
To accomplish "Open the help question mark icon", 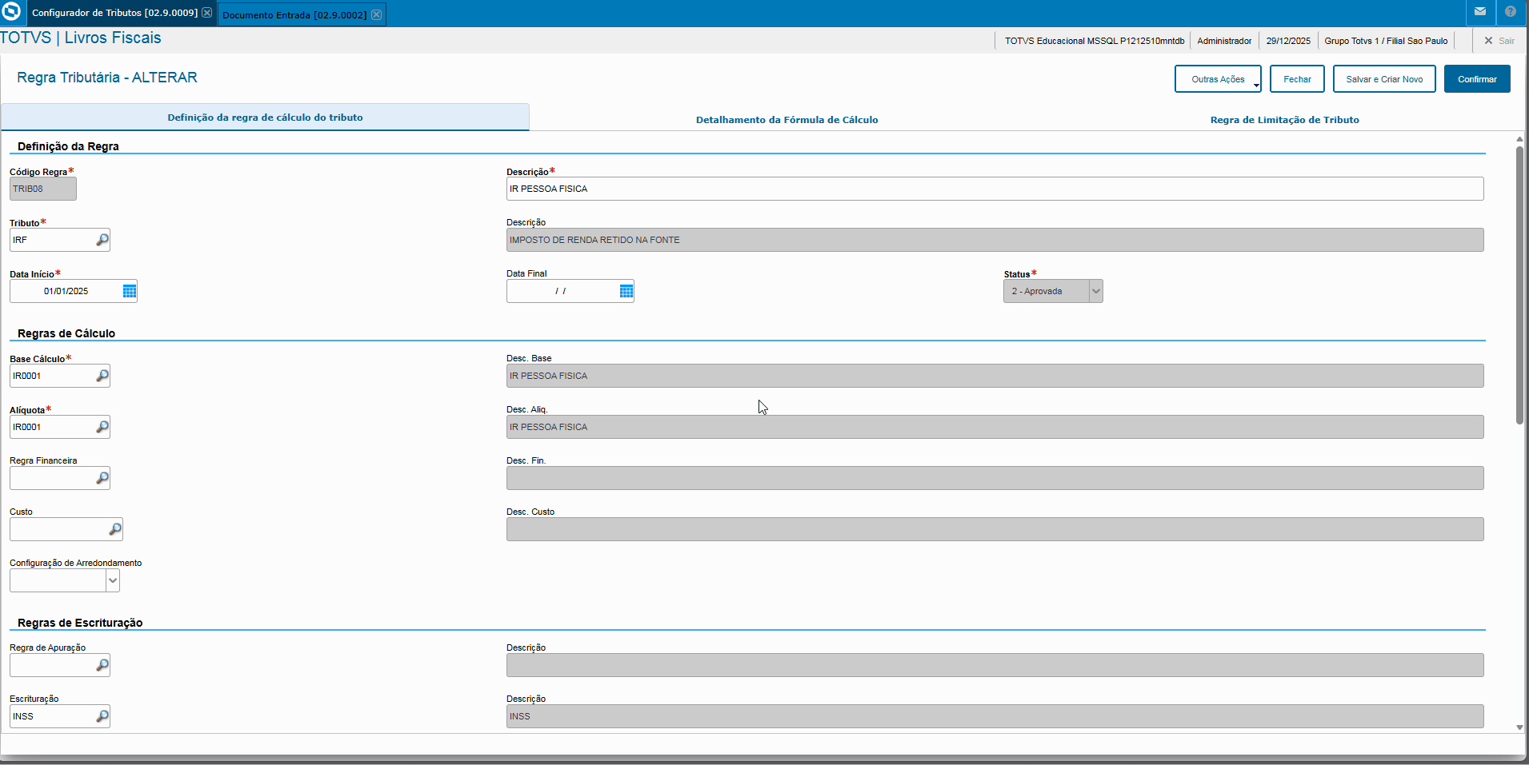I will [1511, 12].
